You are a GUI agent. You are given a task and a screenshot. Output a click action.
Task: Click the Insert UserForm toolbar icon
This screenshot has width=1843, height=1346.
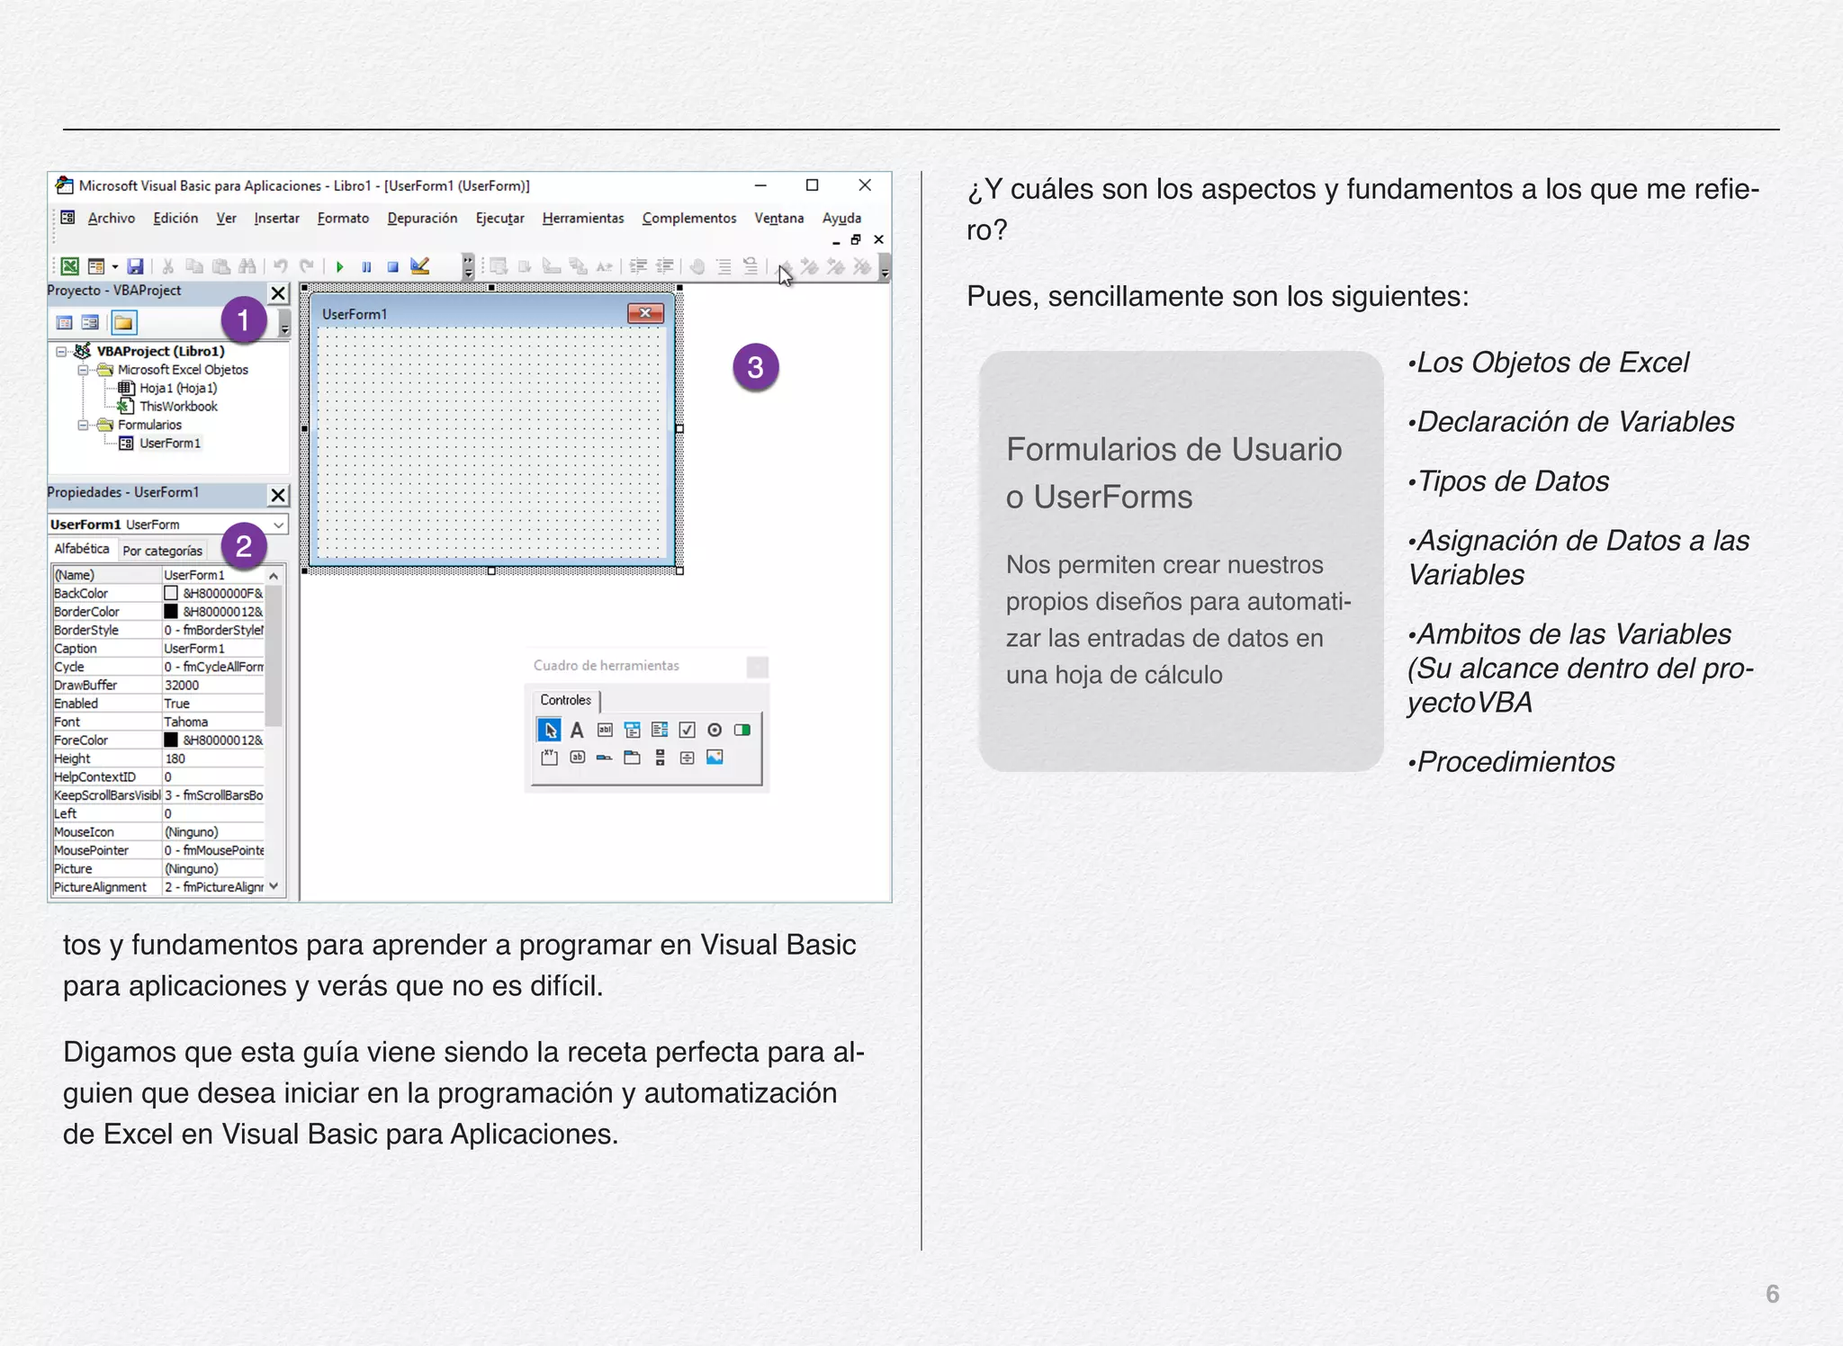click(x=95, y=266)
